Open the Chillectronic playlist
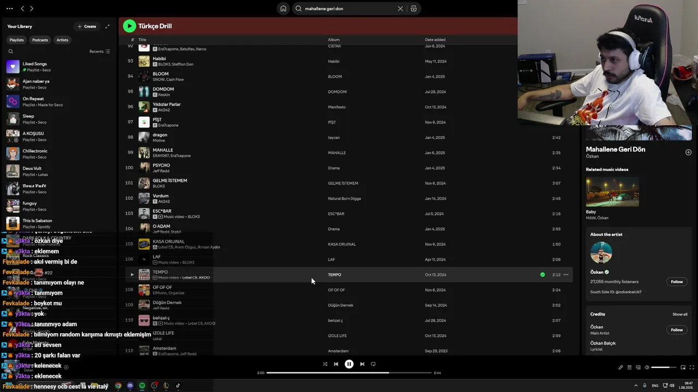The image size is (698, 392). click(x=60, y=154)
